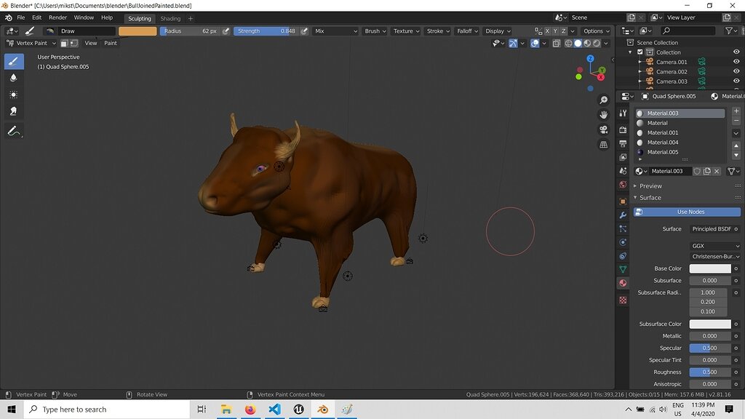Click the camera icon for viewport render
The height and width of the screenshot is (419, 745).
604,129
